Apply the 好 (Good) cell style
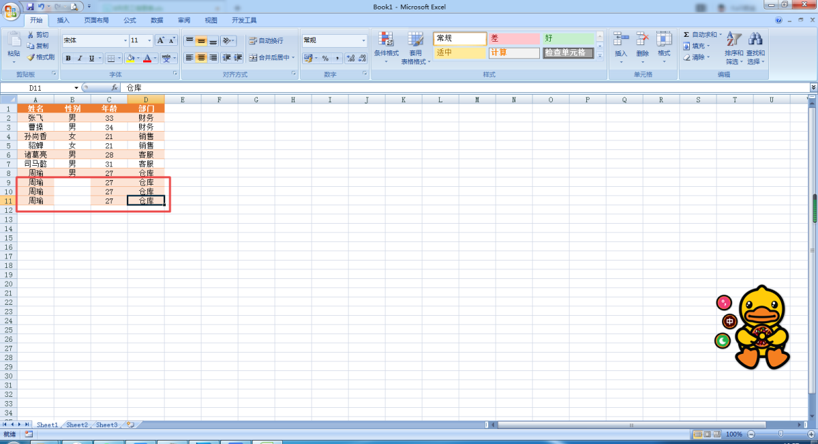 [569, 39]
